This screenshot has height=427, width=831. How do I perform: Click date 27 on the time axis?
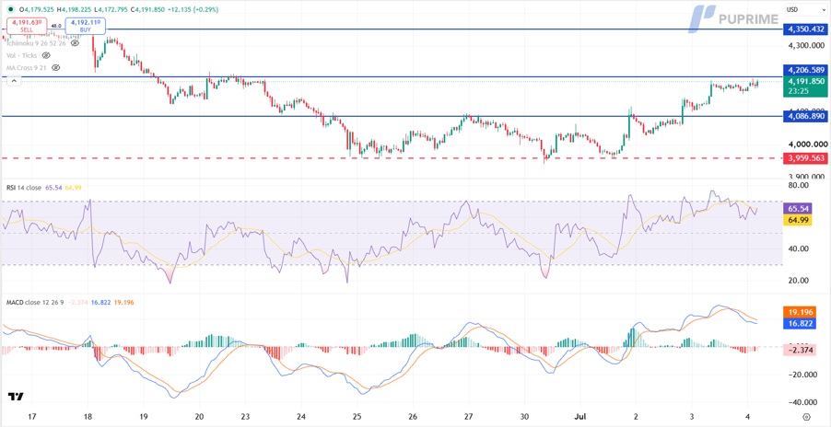[469, 417]
